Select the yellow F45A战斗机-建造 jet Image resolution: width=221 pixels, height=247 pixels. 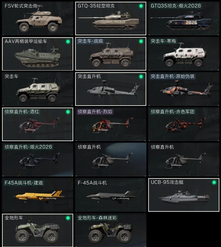pos(38,195)
